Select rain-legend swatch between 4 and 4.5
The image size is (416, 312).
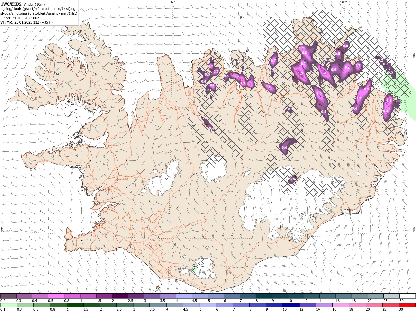pyautogui.click(x=174, y=305)
